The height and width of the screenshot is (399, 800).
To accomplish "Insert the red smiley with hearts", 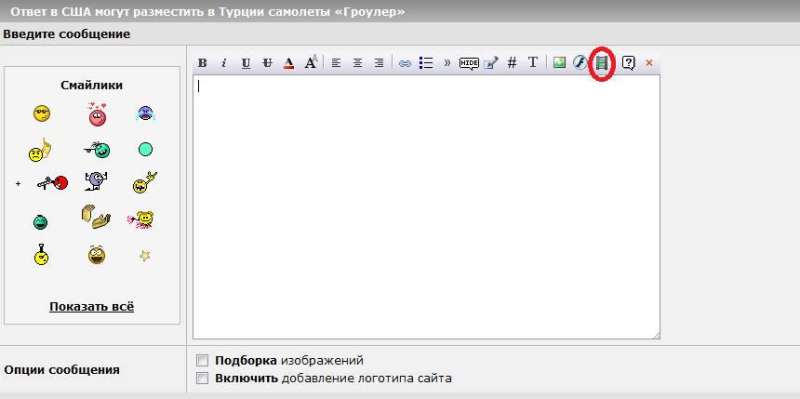I will pyautogui.click(x=97, y=114).
